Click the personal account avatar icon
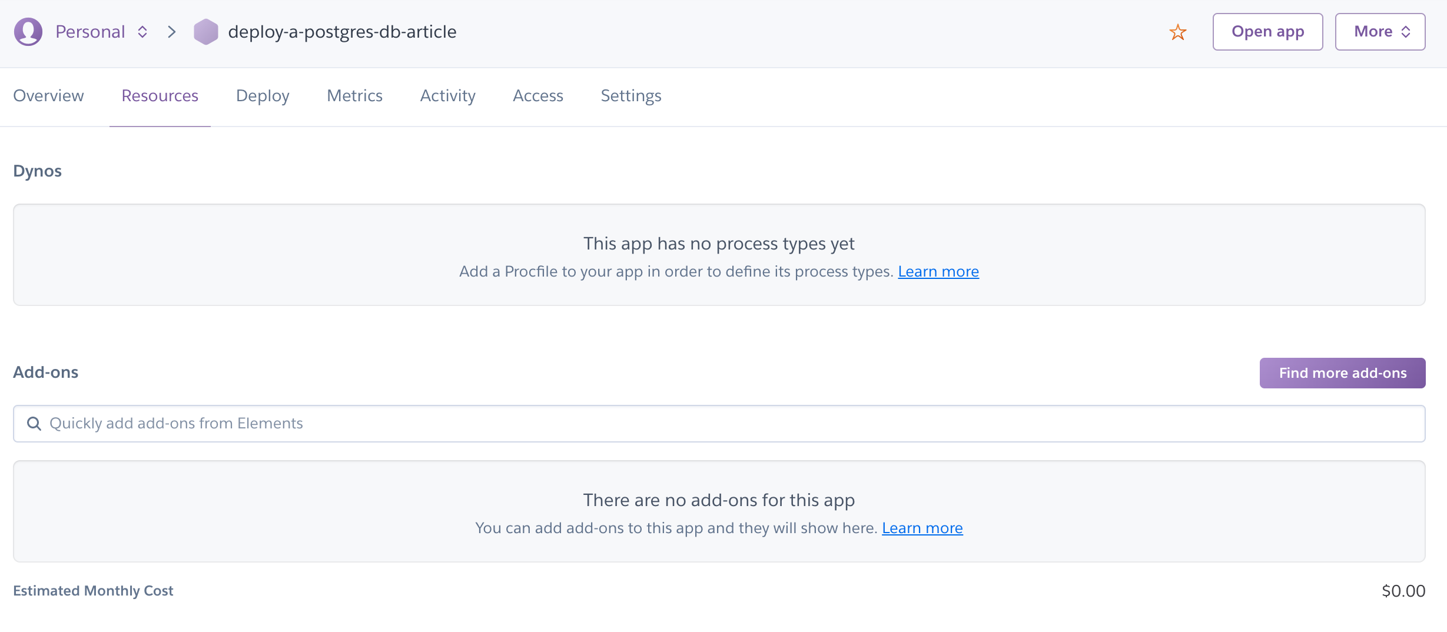 pyautogui.click(x=27, y=31)
